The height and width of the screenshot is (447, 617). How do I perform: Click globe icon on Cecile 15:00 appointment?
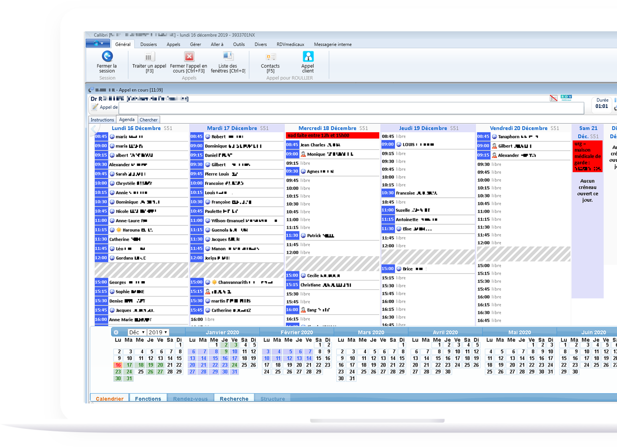tap(303, 276)
